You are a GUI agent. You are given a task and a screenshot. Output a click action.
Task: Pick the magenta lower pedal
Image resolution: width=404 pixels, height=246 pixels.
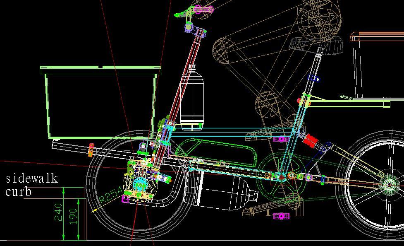[281, 216]
